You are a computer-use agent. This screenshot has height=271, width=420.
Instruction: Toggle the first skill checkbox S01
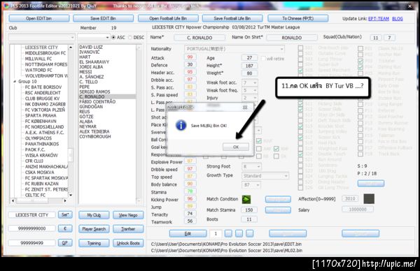(300, 47)
